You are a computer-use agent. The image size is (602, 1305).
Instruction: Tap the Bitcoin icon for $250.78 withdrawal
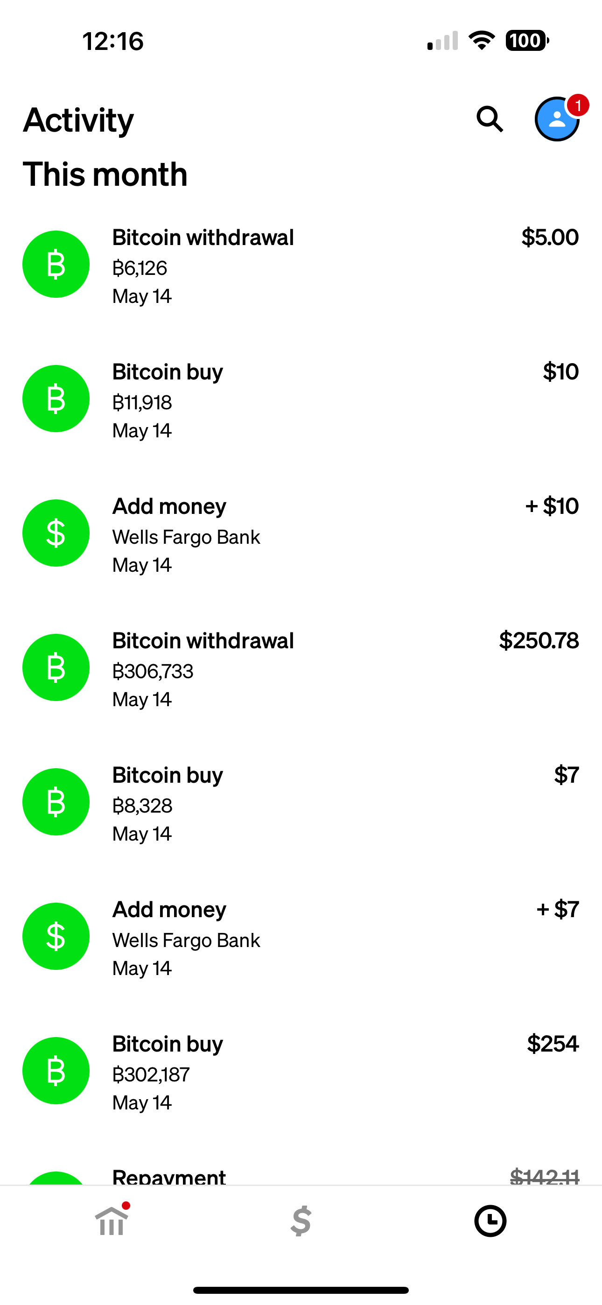click(56, 667)
